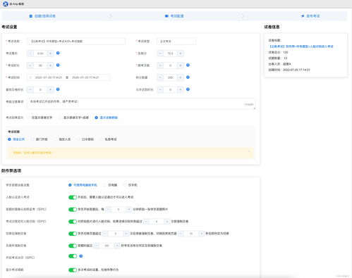The image size is (352, 278).
Task: Click the help icon beside 考试时长
Action: (58, 65)
